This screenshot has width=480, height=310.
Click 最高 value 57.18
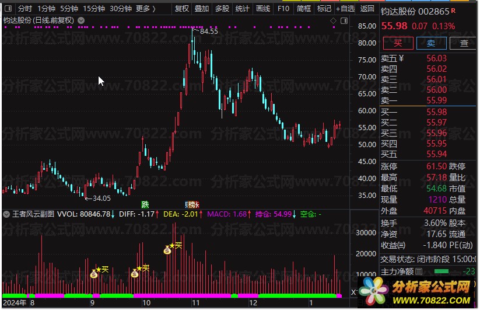(x=436, y=177)
